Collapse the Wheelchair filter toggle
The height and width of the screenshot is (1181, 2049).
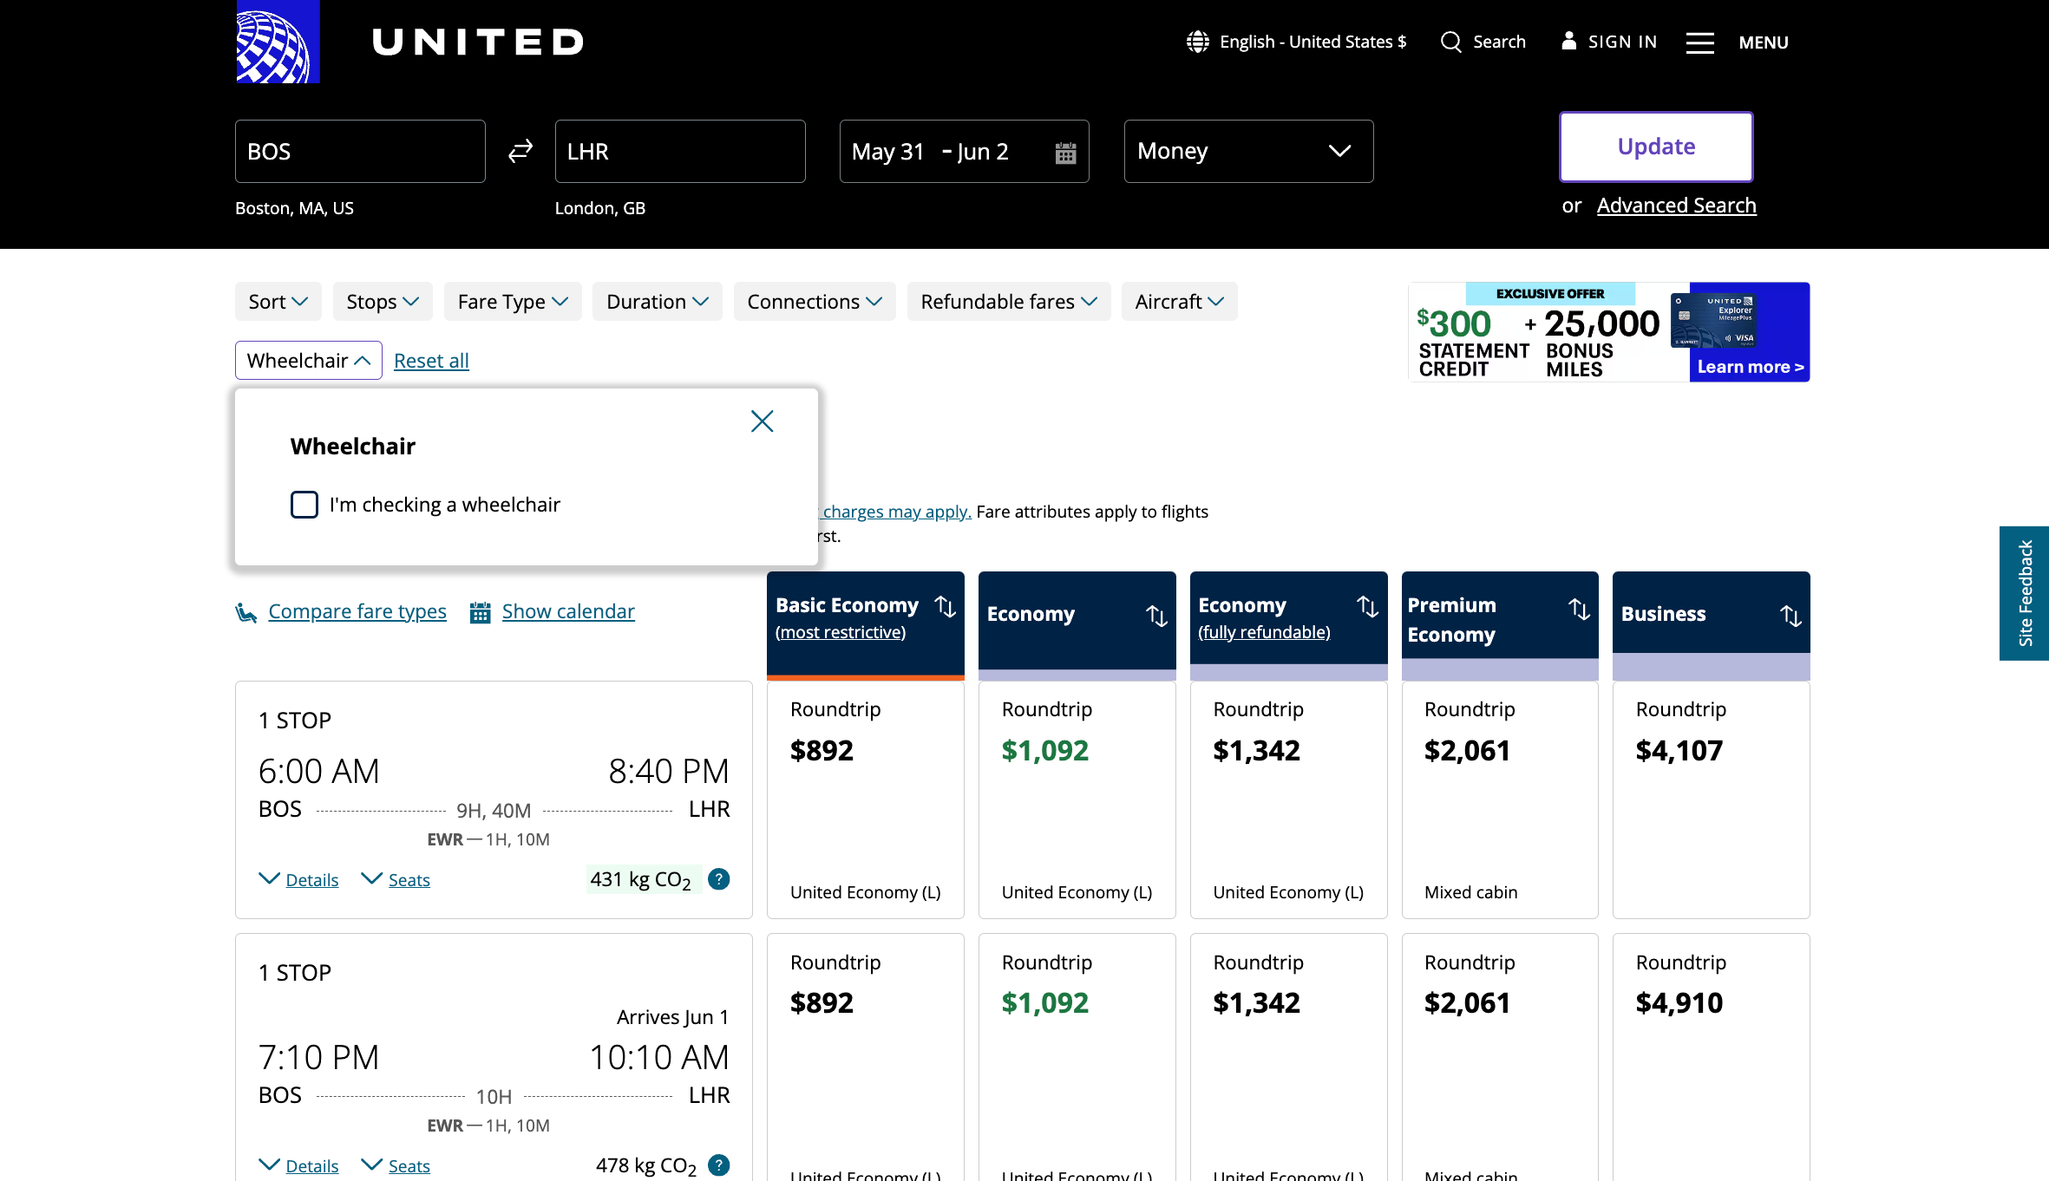308,361
